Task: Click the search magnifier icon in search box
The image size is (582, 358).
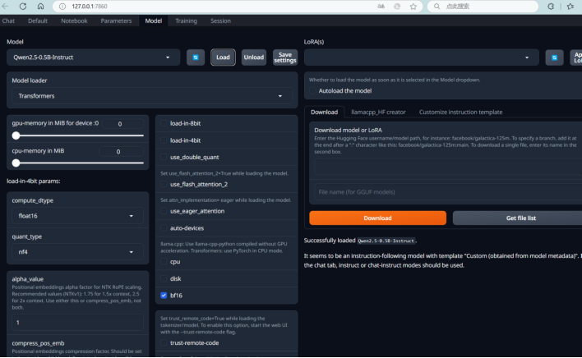Action: click(x=436, y=7)
